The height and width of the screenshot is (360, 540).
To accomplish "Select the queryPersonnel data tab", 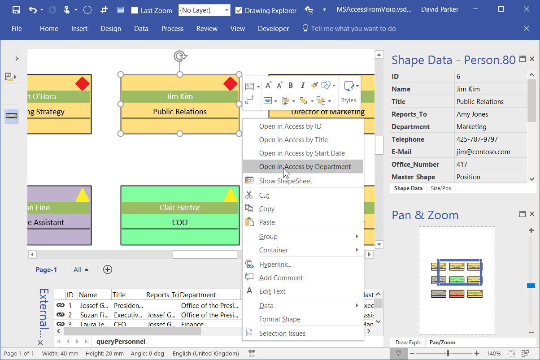I will [x=121, y=342].
